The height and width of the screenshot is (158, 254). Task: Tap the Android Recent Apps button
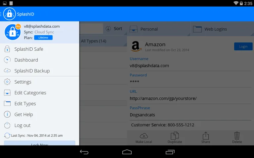coord(170,152)
